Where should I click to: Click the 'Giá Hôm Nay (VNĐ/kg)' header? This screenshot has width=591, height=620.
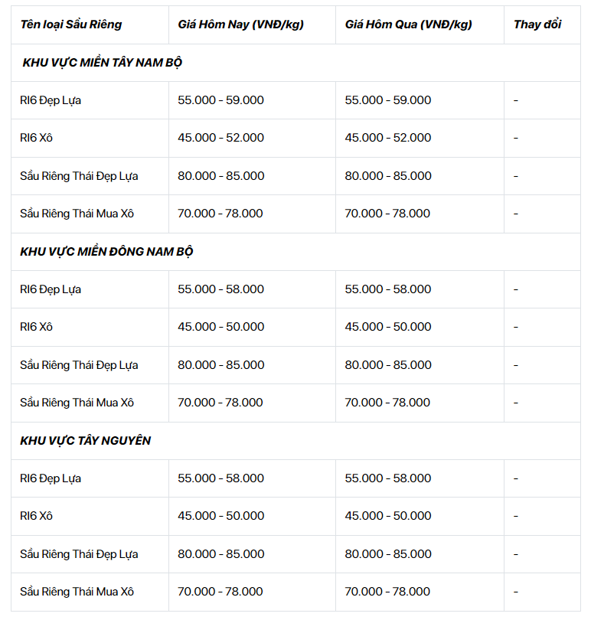click(240, 24)
